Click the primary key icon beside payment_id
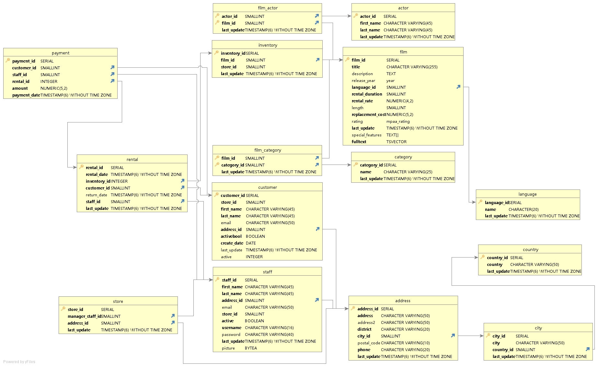 [7, 61]
